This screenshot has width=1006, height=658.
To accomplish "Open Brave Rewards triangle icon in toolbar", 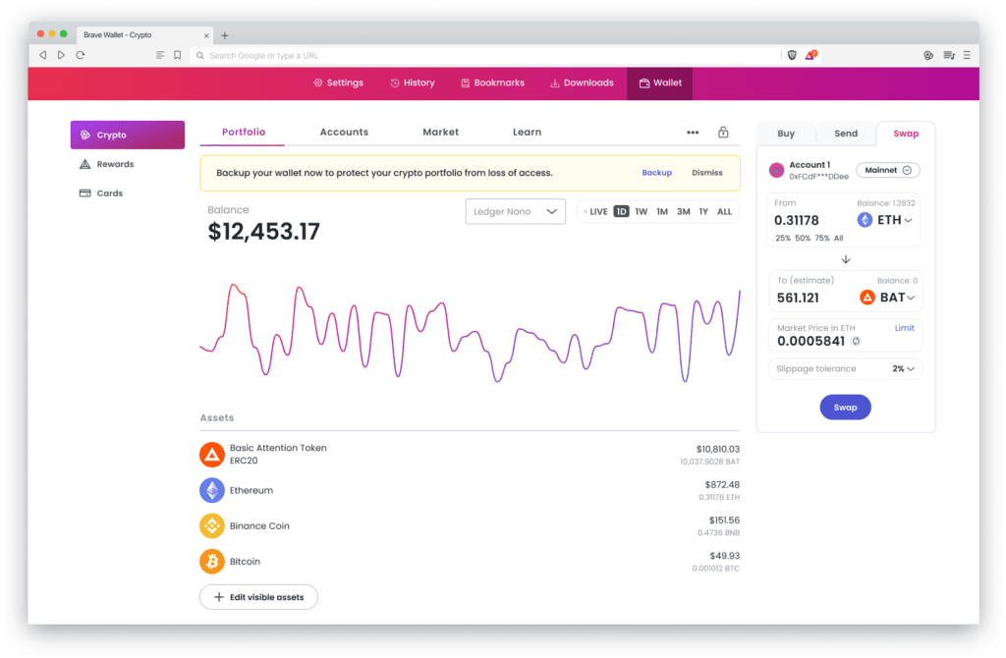I will [x=810, y=55].
